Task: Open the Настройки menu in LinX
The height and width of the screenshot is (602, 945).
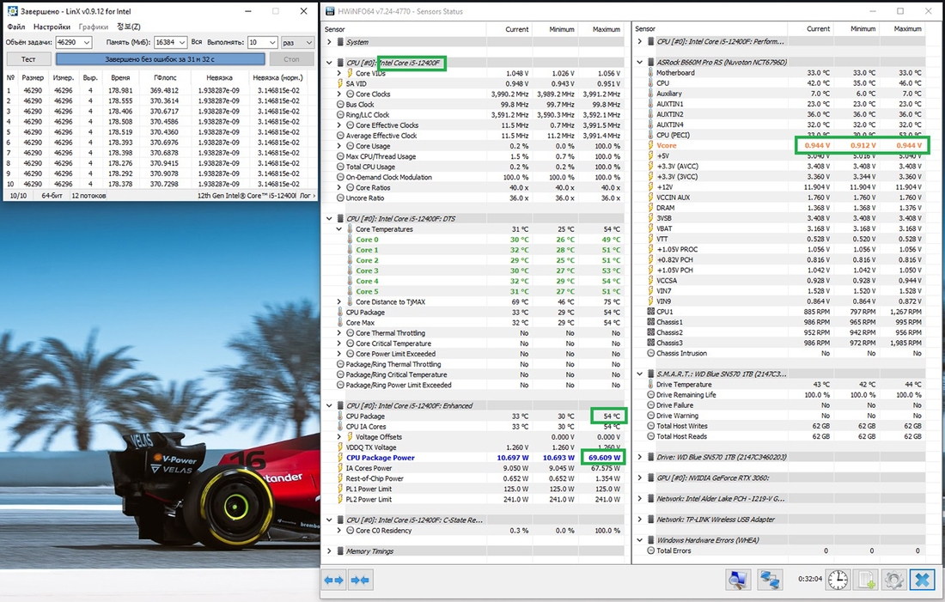Action: coord(52,27)
